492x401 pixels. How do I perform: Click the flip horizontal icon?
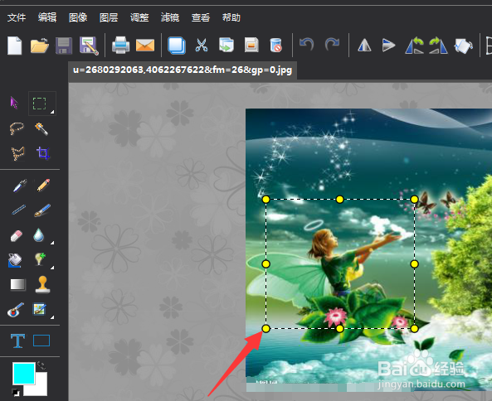364,45
